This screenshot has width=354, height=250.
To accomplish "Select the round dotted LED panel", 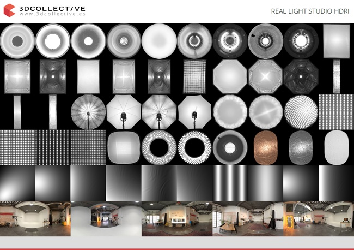I will tap(301, 112).
